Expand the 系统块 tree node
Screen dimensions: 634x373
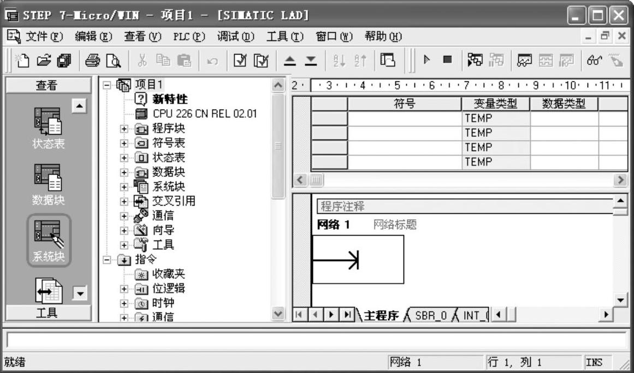(124, 187)
